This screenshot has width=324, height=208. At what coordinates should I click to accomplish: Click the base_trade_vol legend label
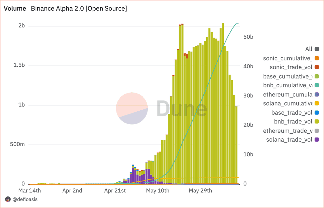292,113
